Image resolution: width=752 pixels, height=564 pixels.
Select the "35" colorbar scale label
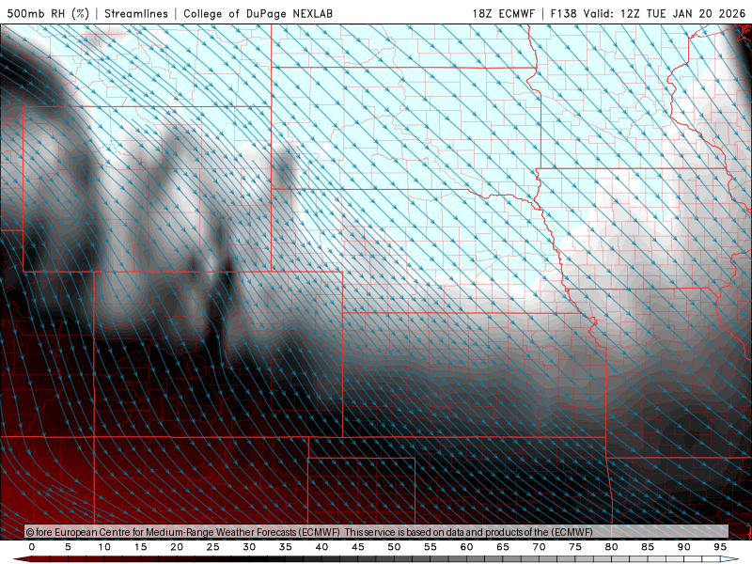coord(286,547)
